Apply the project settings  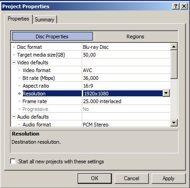(x=169, y=178)
